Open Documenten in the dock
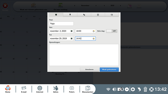The width and height of the screenshot is (168, 94). coord(88,89)
